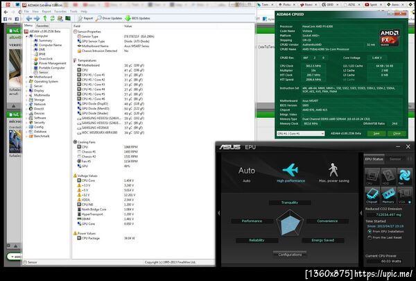Open the File menu in AIDA64
The image size is (416, 281).
point(26,11)
